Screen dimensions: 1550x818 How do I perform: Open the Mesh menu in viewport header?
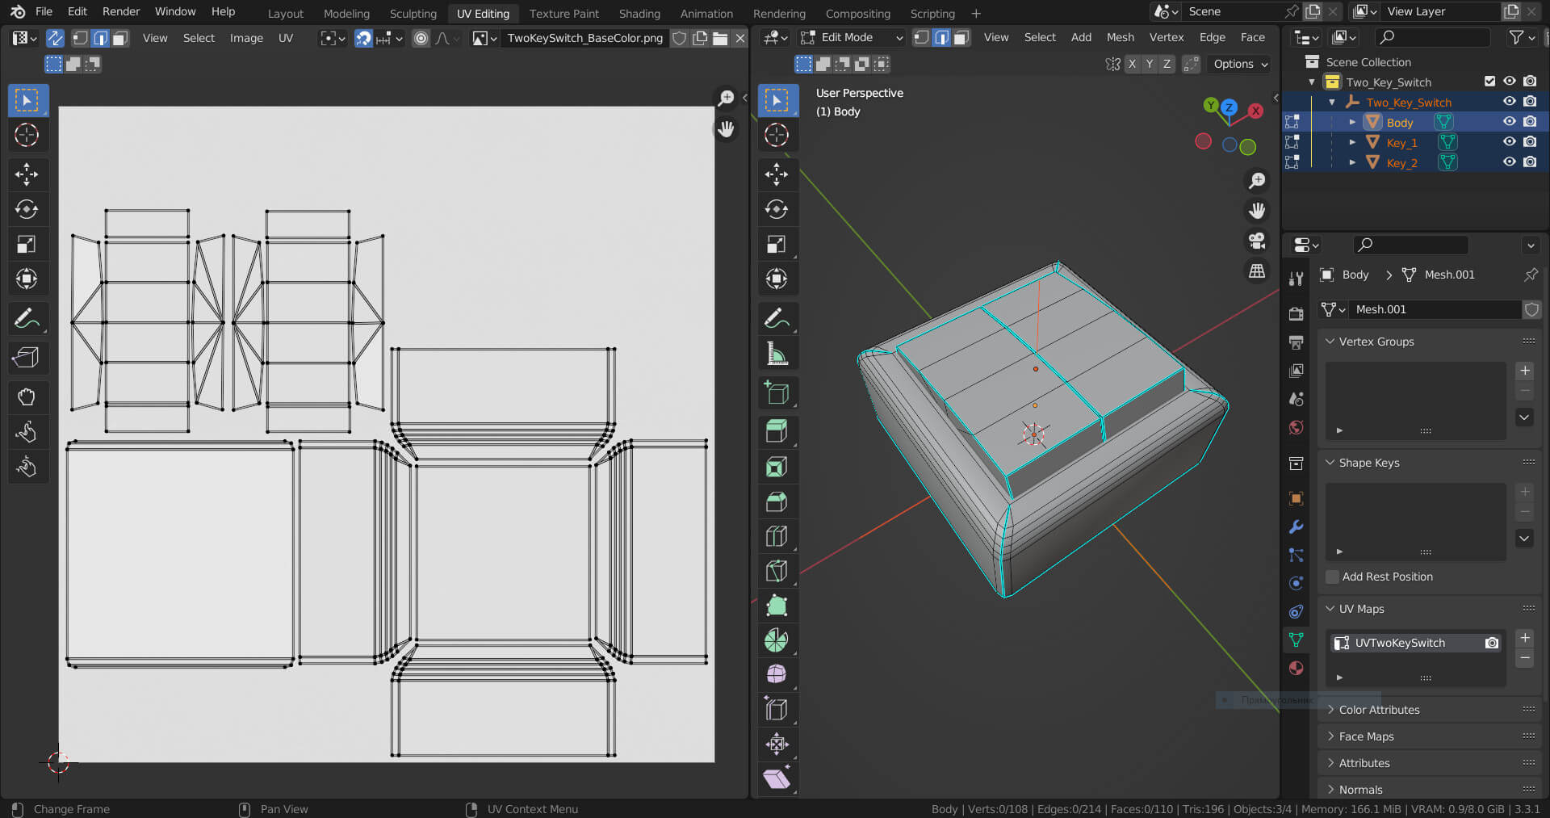1120,38
